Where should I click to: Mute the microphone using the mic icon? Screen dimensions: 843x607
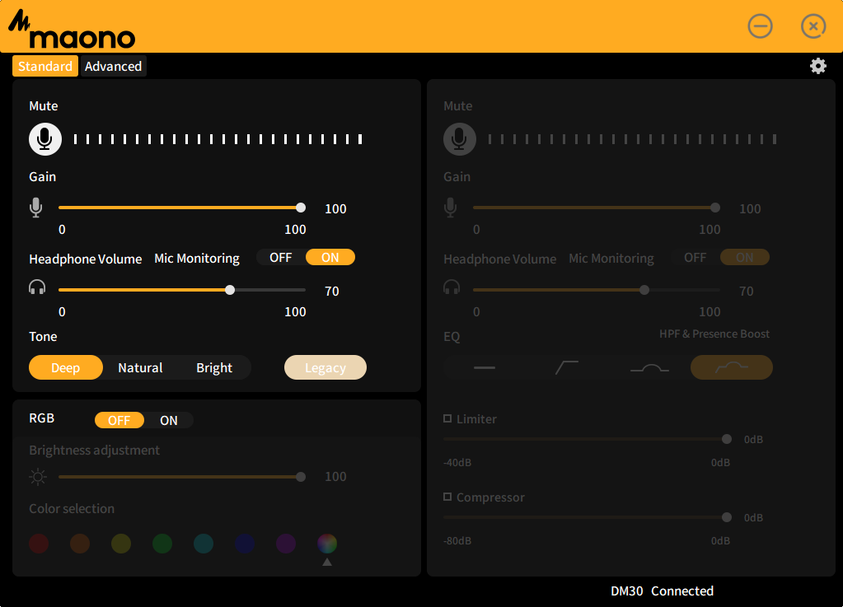tap(44, 138)
